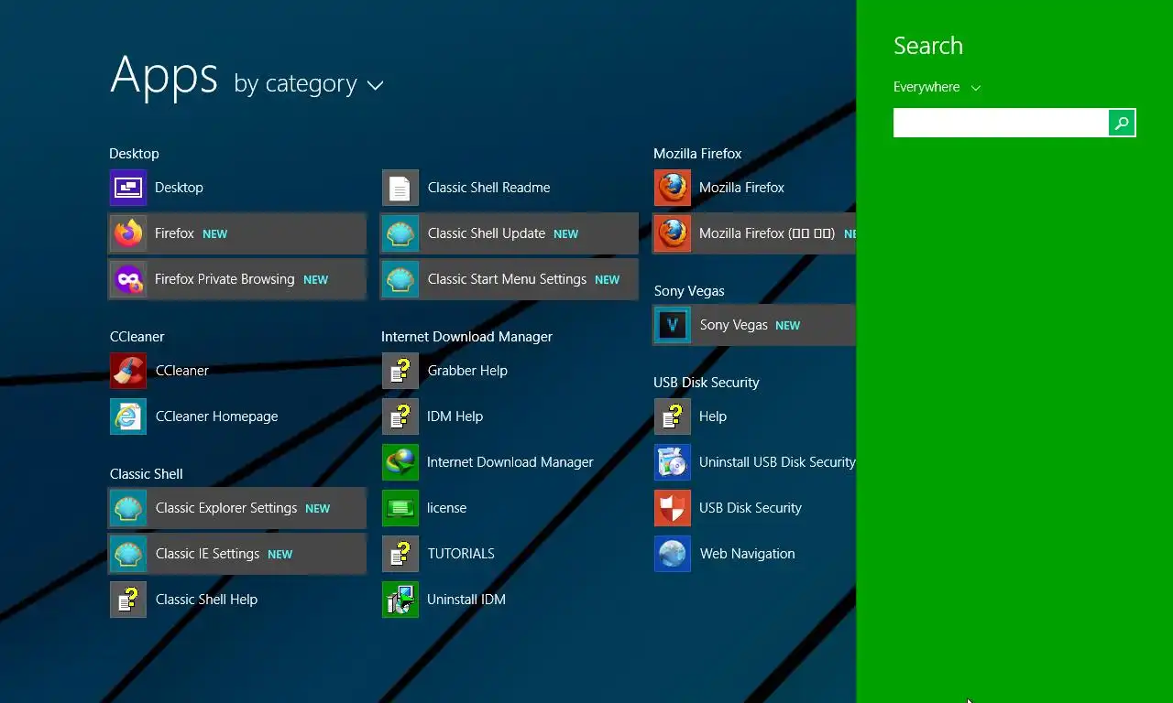Click the 'Uninstall IDM' label
Viewport: 1173px width, 703px height.
pos(466,600)
